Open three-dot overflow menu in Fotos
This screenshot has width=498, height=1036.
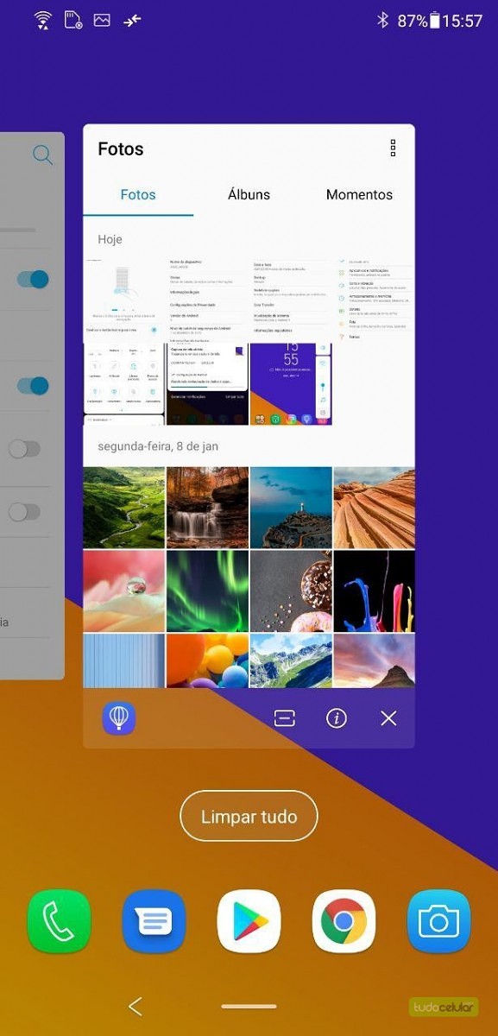pyautogui.click(x=393, y=148)
